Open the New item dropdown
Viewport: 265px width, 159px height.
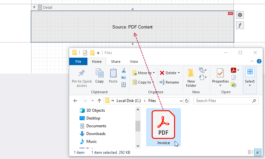203,70
